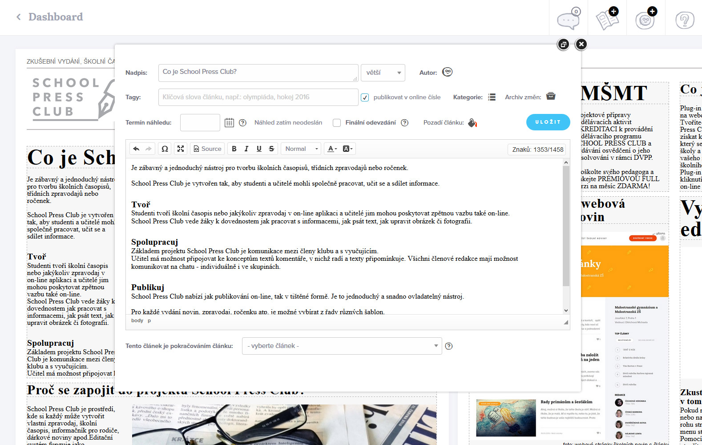Open the help question mark icon
This screenshot has width=702, height=445.
[685, 20]
